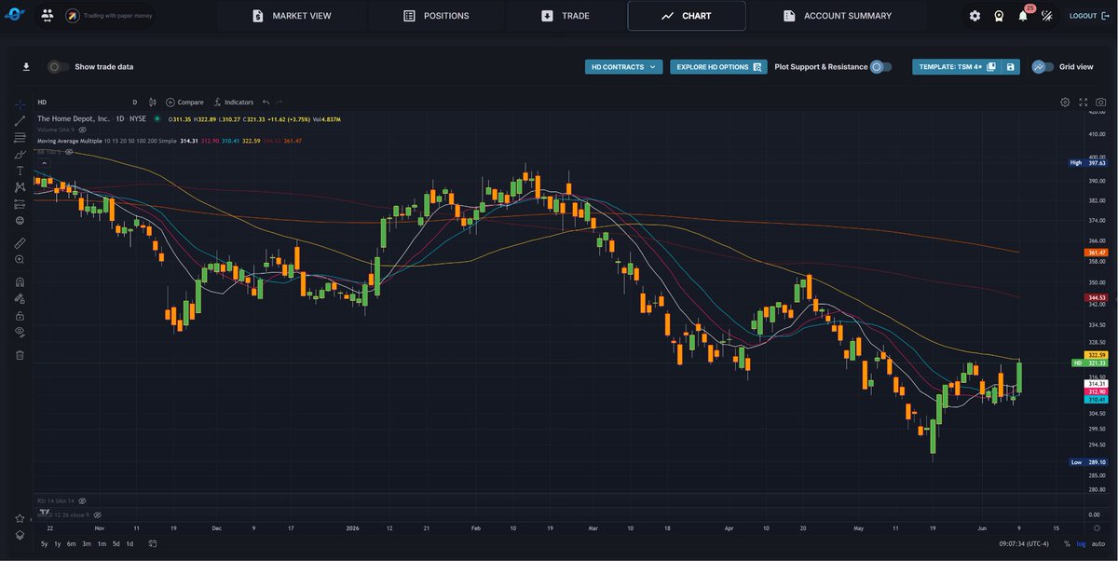
Task: Click the download icon beside Show trade data
Action: (26, 67)
